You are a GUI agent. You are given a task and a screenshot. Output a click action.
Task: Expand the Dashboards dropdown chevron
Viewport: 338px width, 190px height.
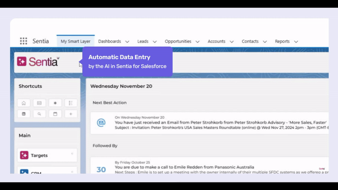(x=127, y=41)
